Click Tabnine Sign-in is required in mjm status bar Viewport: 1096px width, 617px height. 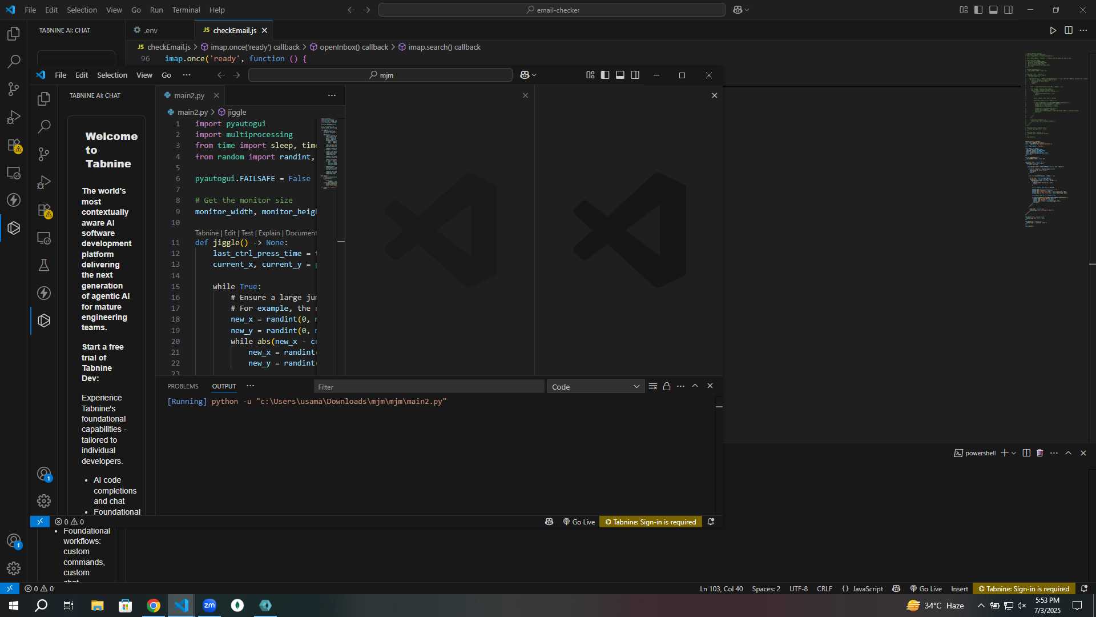coord(650,522)
